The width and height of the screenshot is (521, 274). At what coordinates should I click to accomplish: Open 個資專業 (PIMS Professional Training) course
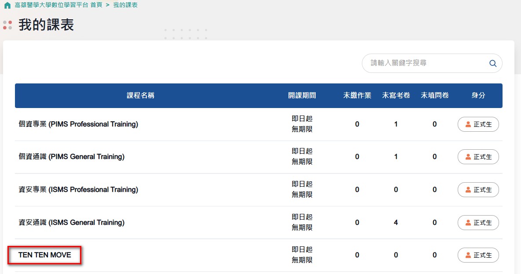pyautogui.click(x=78, y=124)
